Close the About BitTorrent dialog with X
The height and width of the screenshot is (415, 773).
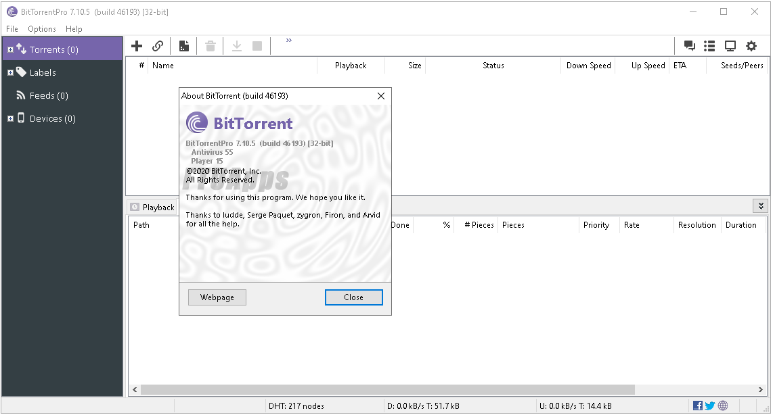(381, 96)
